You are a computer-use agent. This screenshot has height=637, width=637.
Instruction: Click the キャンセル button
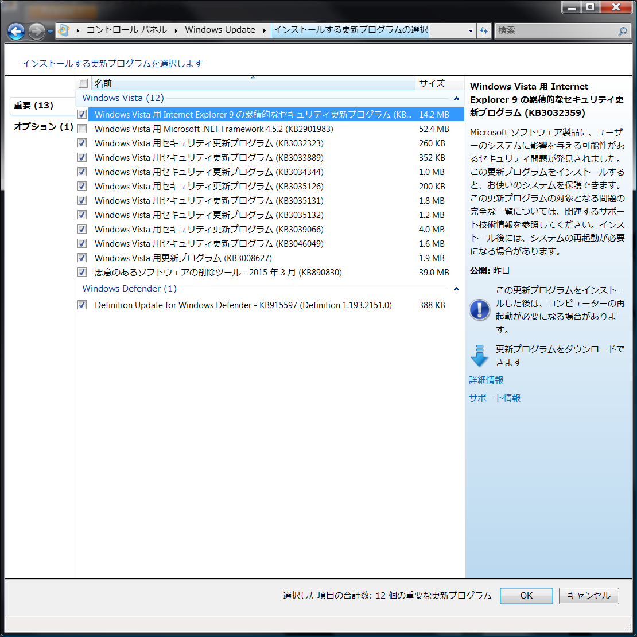[589, 596]
